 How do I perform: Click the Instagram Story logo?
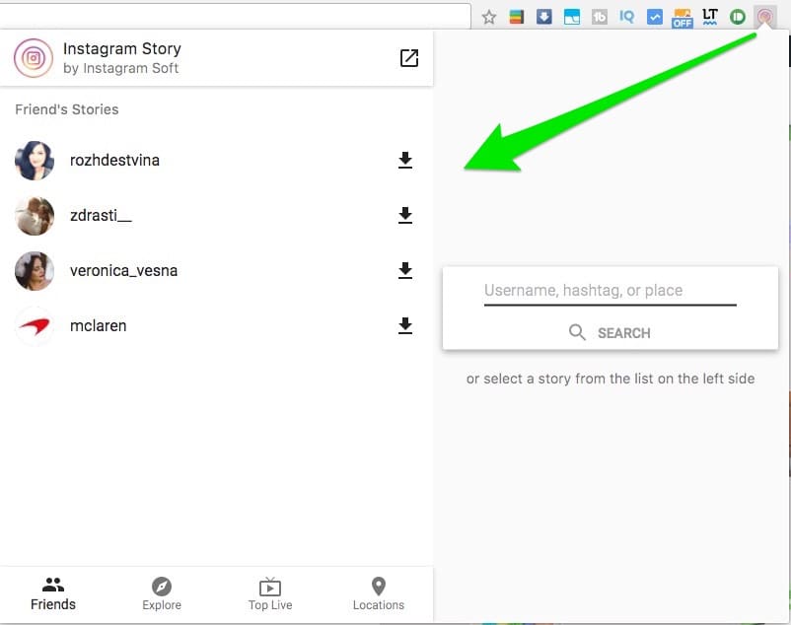click(34, 58)
